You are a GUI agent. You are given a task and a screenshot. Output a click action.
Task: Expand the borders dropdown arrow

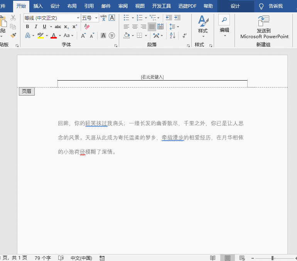(x=146, y=35)
